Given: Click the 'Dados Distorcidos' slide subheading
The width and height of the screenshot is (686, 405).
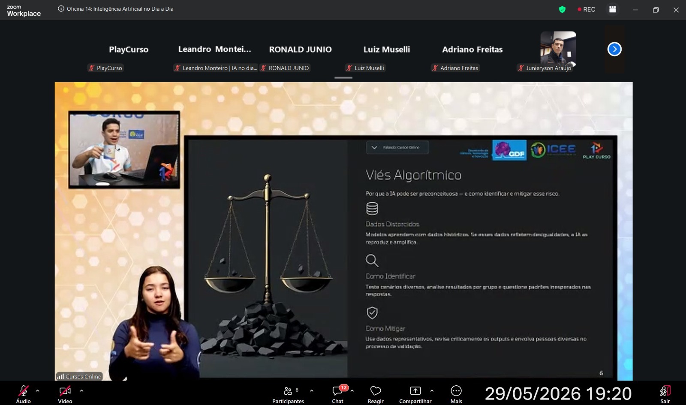Looking at the screenshot, I should coord(392,224).
